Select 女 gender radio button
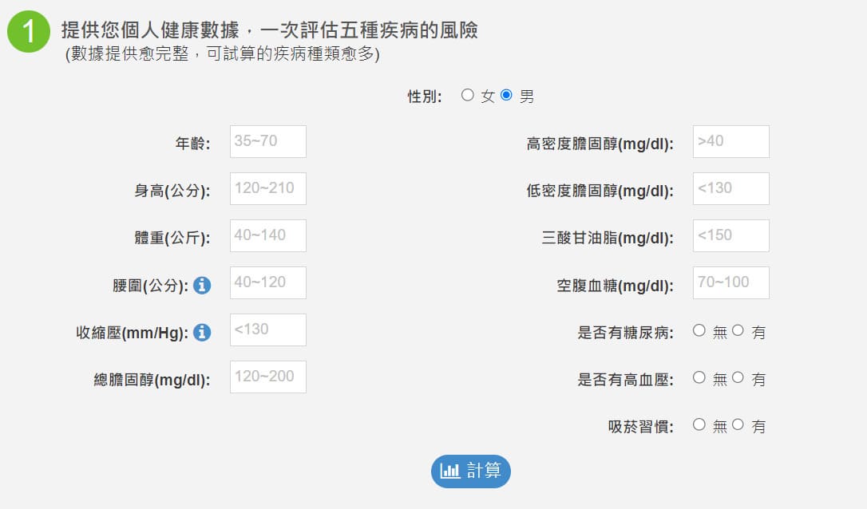Screen dimensions: 867x509 468,95
